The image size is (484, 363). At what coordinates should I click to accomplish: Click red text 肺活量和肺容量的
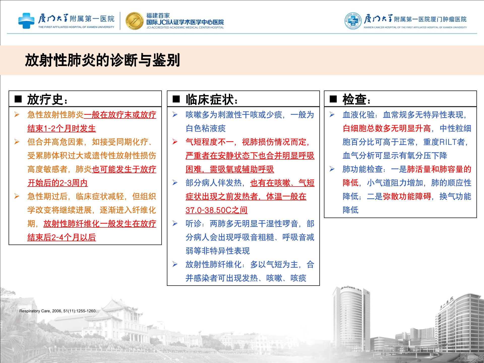(439, 169)
